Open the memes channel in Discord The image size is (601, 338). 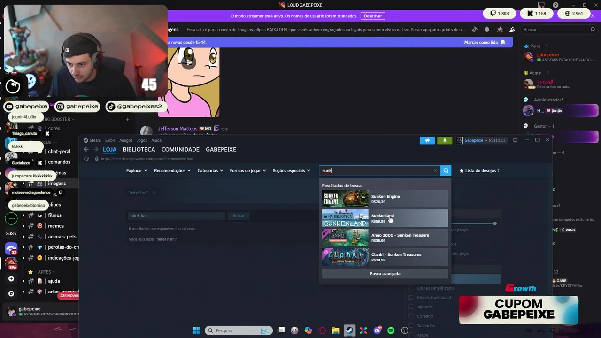[x=55, y=226]
